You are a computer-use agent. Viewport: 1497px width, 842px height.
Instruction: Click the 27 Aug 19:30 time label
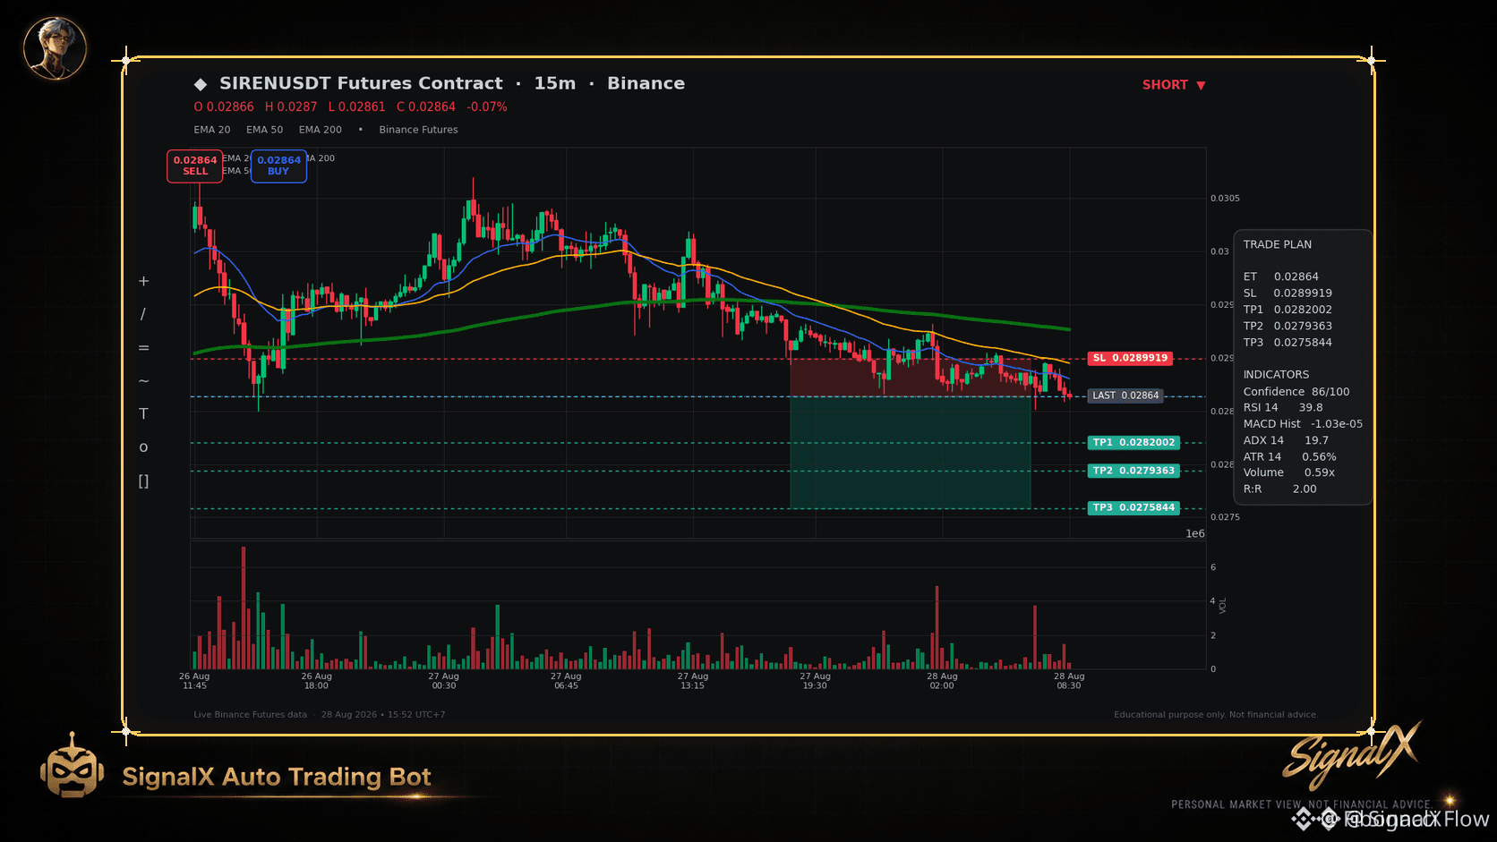(x=815, y=681)
